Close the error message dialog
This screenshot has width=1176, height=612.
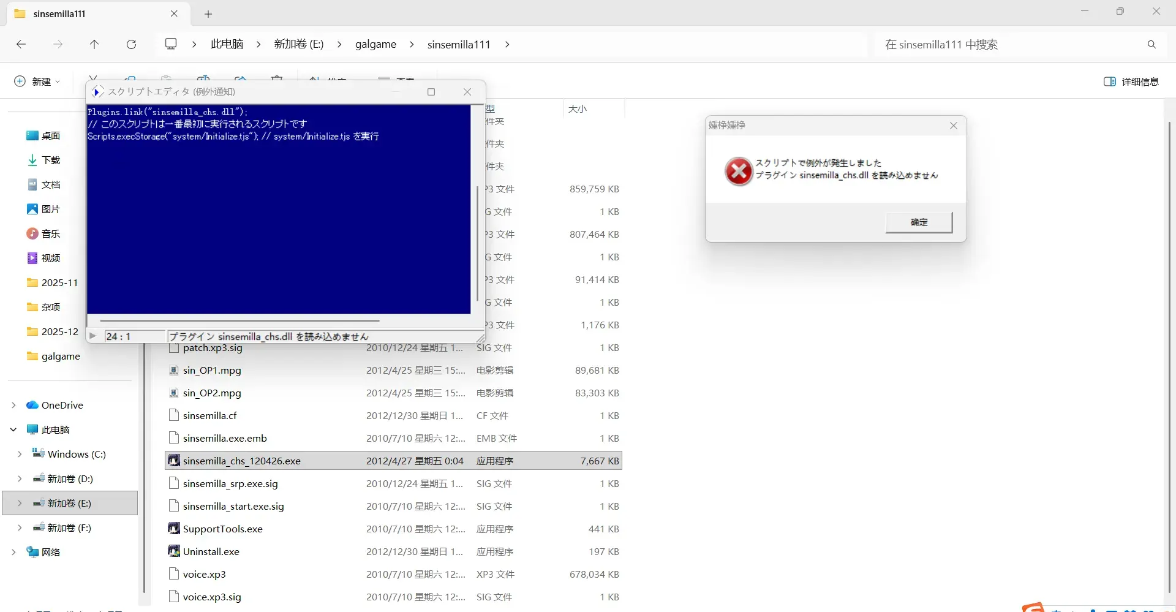(953, 126)
